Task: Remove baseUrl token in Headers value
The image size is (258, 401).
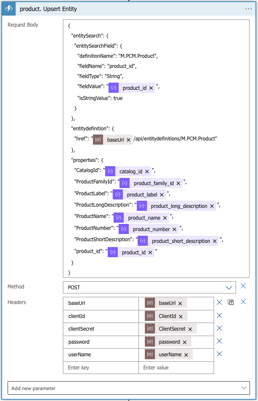Action: pos(180,304)
